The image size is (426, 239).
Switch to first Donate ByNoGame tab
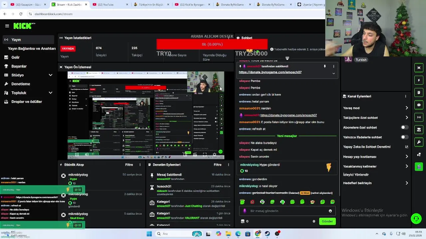point(234,5)
